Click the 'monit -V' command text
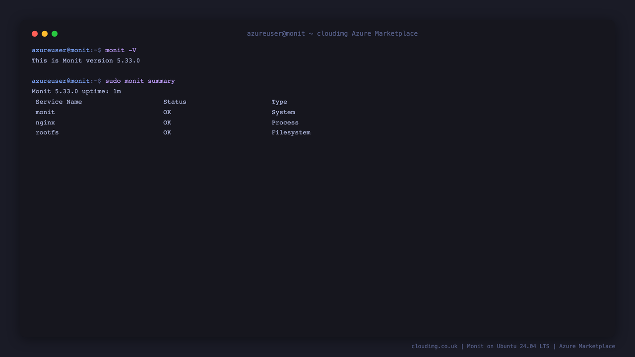Screen dimensions: 635x357 point(121,51)
